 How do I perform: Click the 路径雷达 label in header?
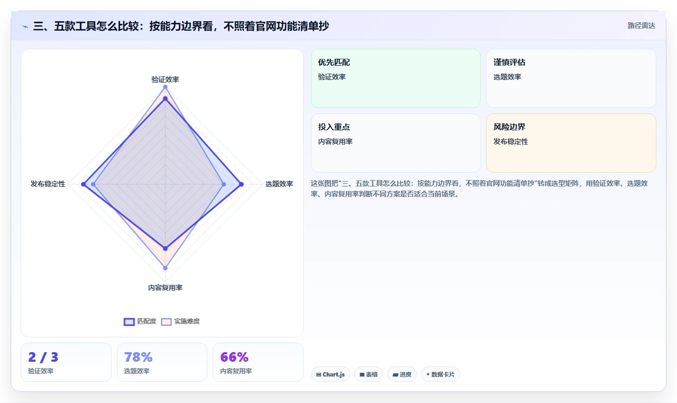coord(642,25)
